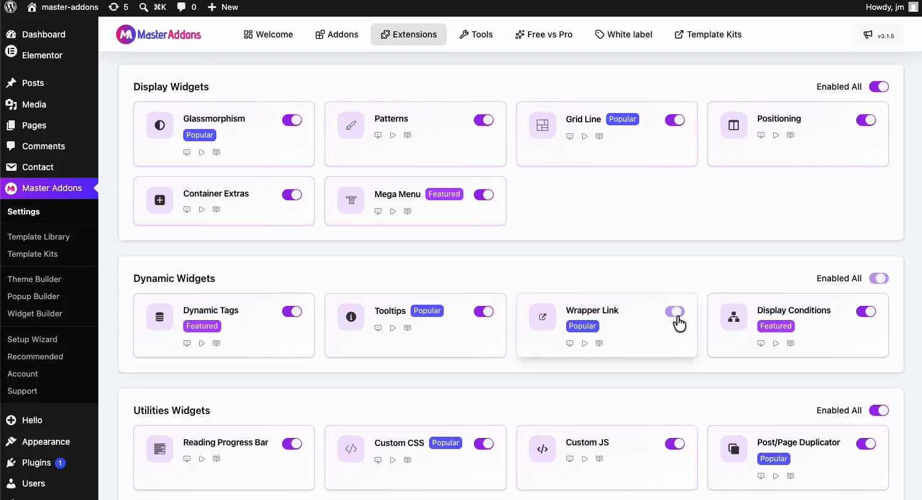Viewport: 922px width, 500px height.
Task: Toggle the Container Extras switch
Action: point(292,195)
